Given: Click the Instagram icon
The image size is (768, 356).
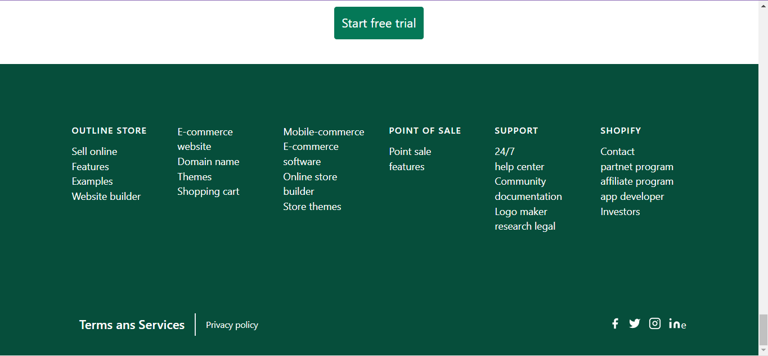Looking at the screenshot, I should (x=654, y=323).
